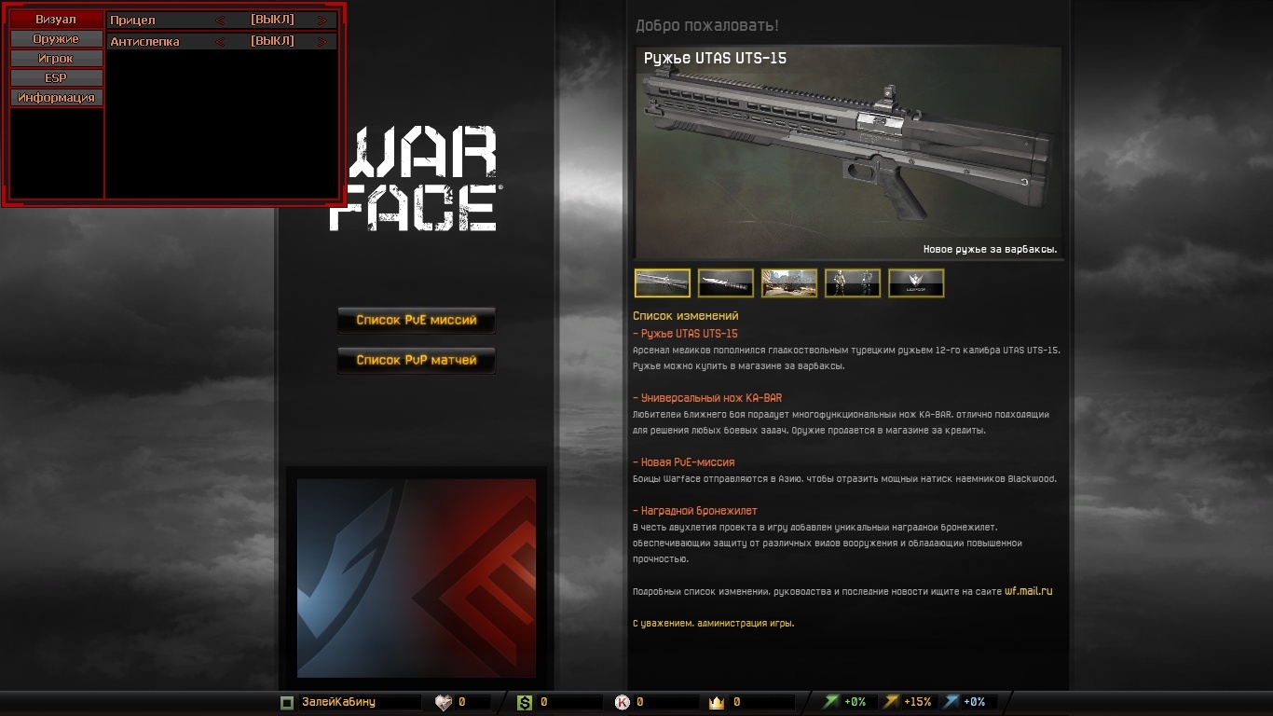Viewport: 1273px width, 716px height.
Task: Click the left arrow beside Прицел value
Action: click(220, 20)
